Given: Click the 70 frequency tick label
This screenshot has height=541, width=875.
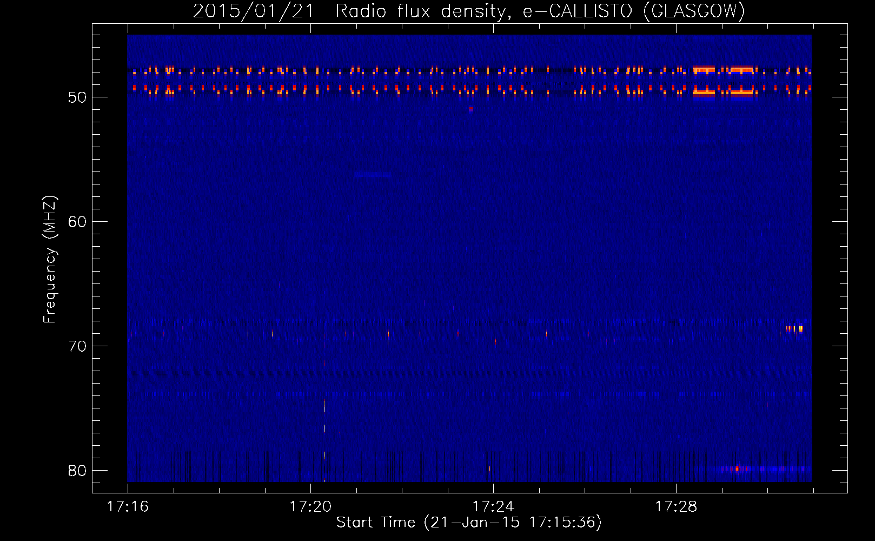Looking at the screenshot, I should point(77,346).
